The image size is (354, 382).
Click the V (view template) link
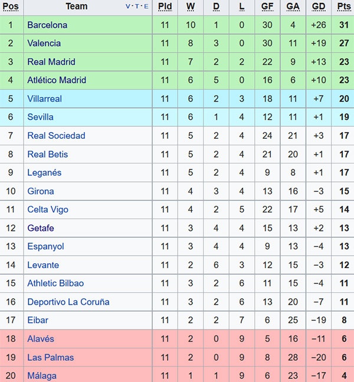tap(129, 6)
